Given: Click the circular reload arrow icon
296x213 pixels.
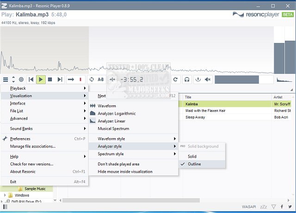Looking at the screenshot, I should point(175,79).
